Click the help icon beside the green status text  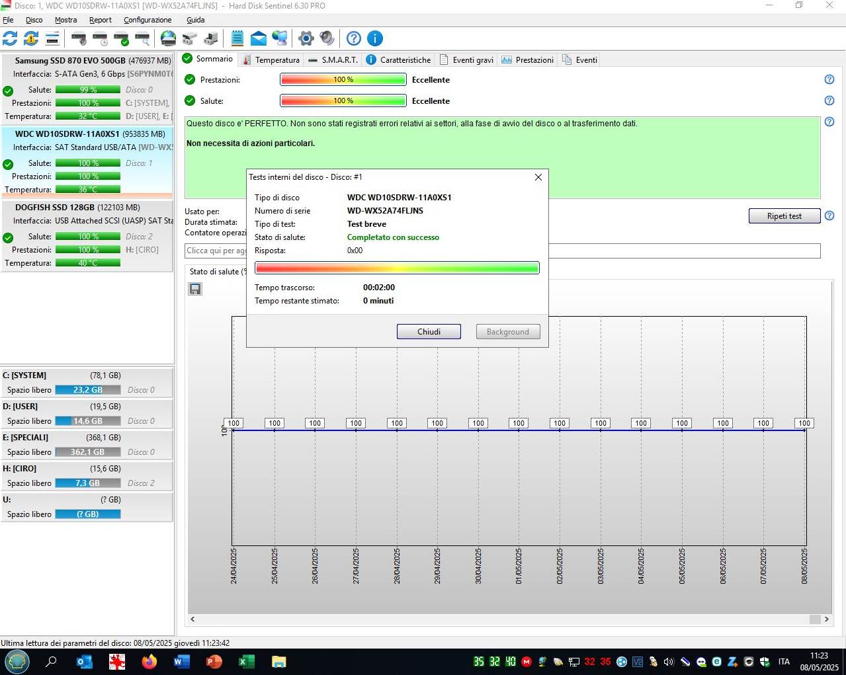[829, 122]
